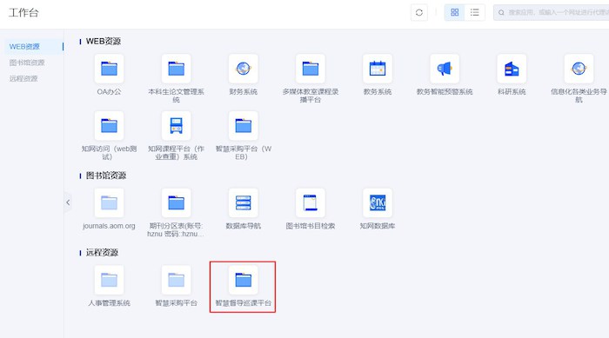Open 教务智能预警系统 megaphone icon
This screenshot has width=609, height=338.
pyautogui.click(x=445, y=69)
